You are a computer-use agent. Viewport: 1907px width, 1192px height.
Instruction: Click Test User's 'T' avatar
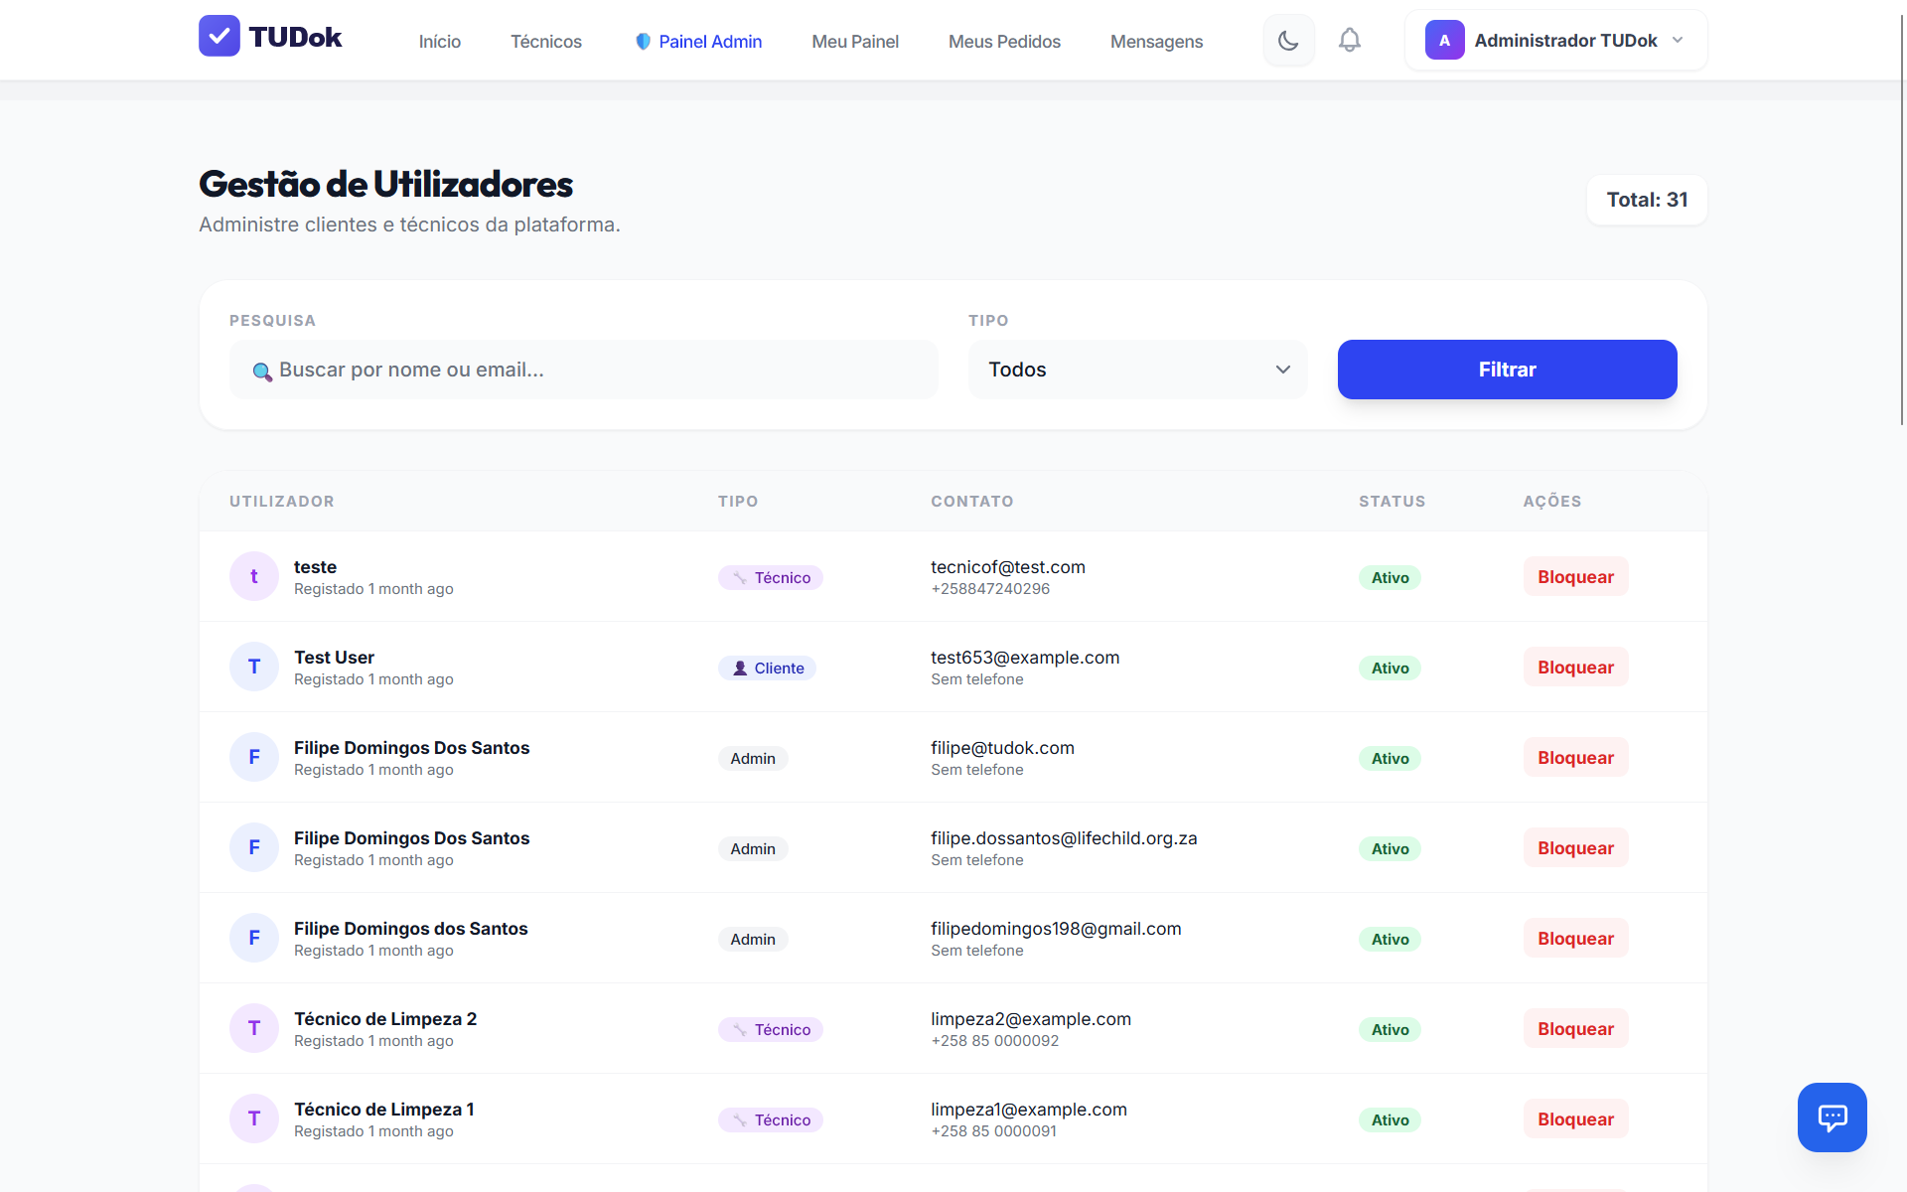click(x=254, y=668)
